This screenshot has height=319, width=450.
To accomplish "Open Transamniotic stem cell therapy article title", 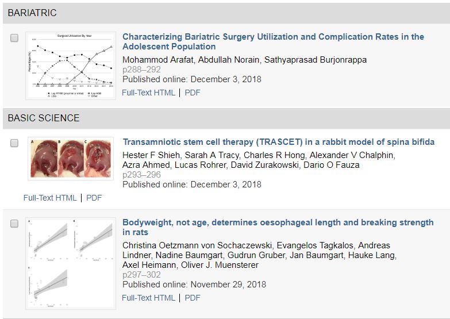I will point(279,142).
